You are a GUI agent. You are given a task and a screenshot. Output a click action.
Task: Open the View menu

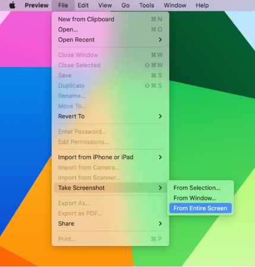point(105,5)
